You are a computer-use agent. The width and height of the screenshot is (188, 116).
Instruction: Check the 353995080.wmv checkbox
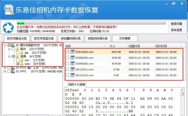click(x=67, y=63)
